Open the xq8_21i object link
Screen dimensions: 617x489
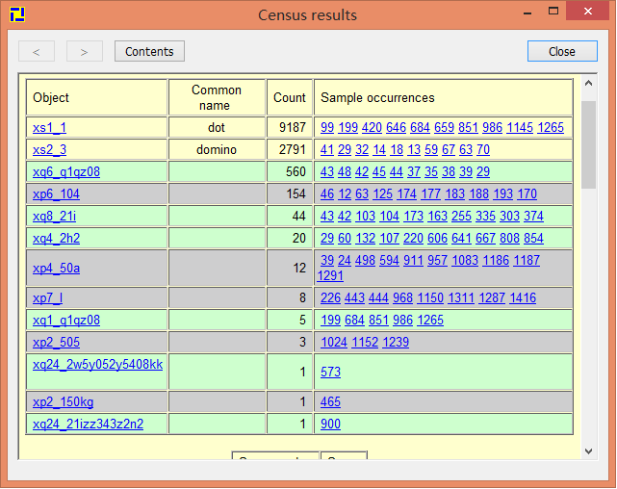(x=54, y=216)
